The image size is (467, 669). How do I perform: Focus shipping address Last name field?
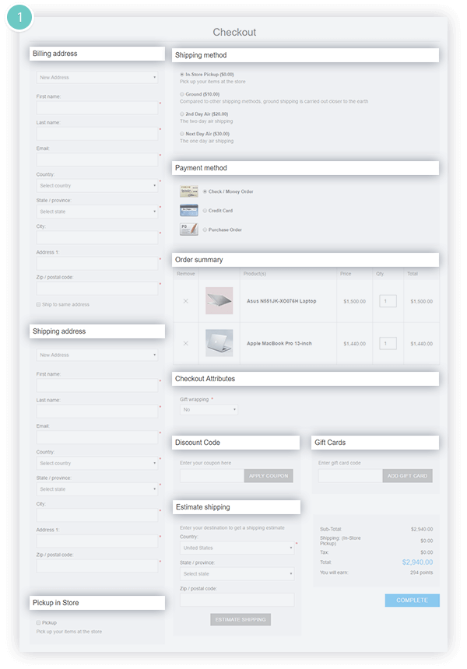tap(97, 412)
